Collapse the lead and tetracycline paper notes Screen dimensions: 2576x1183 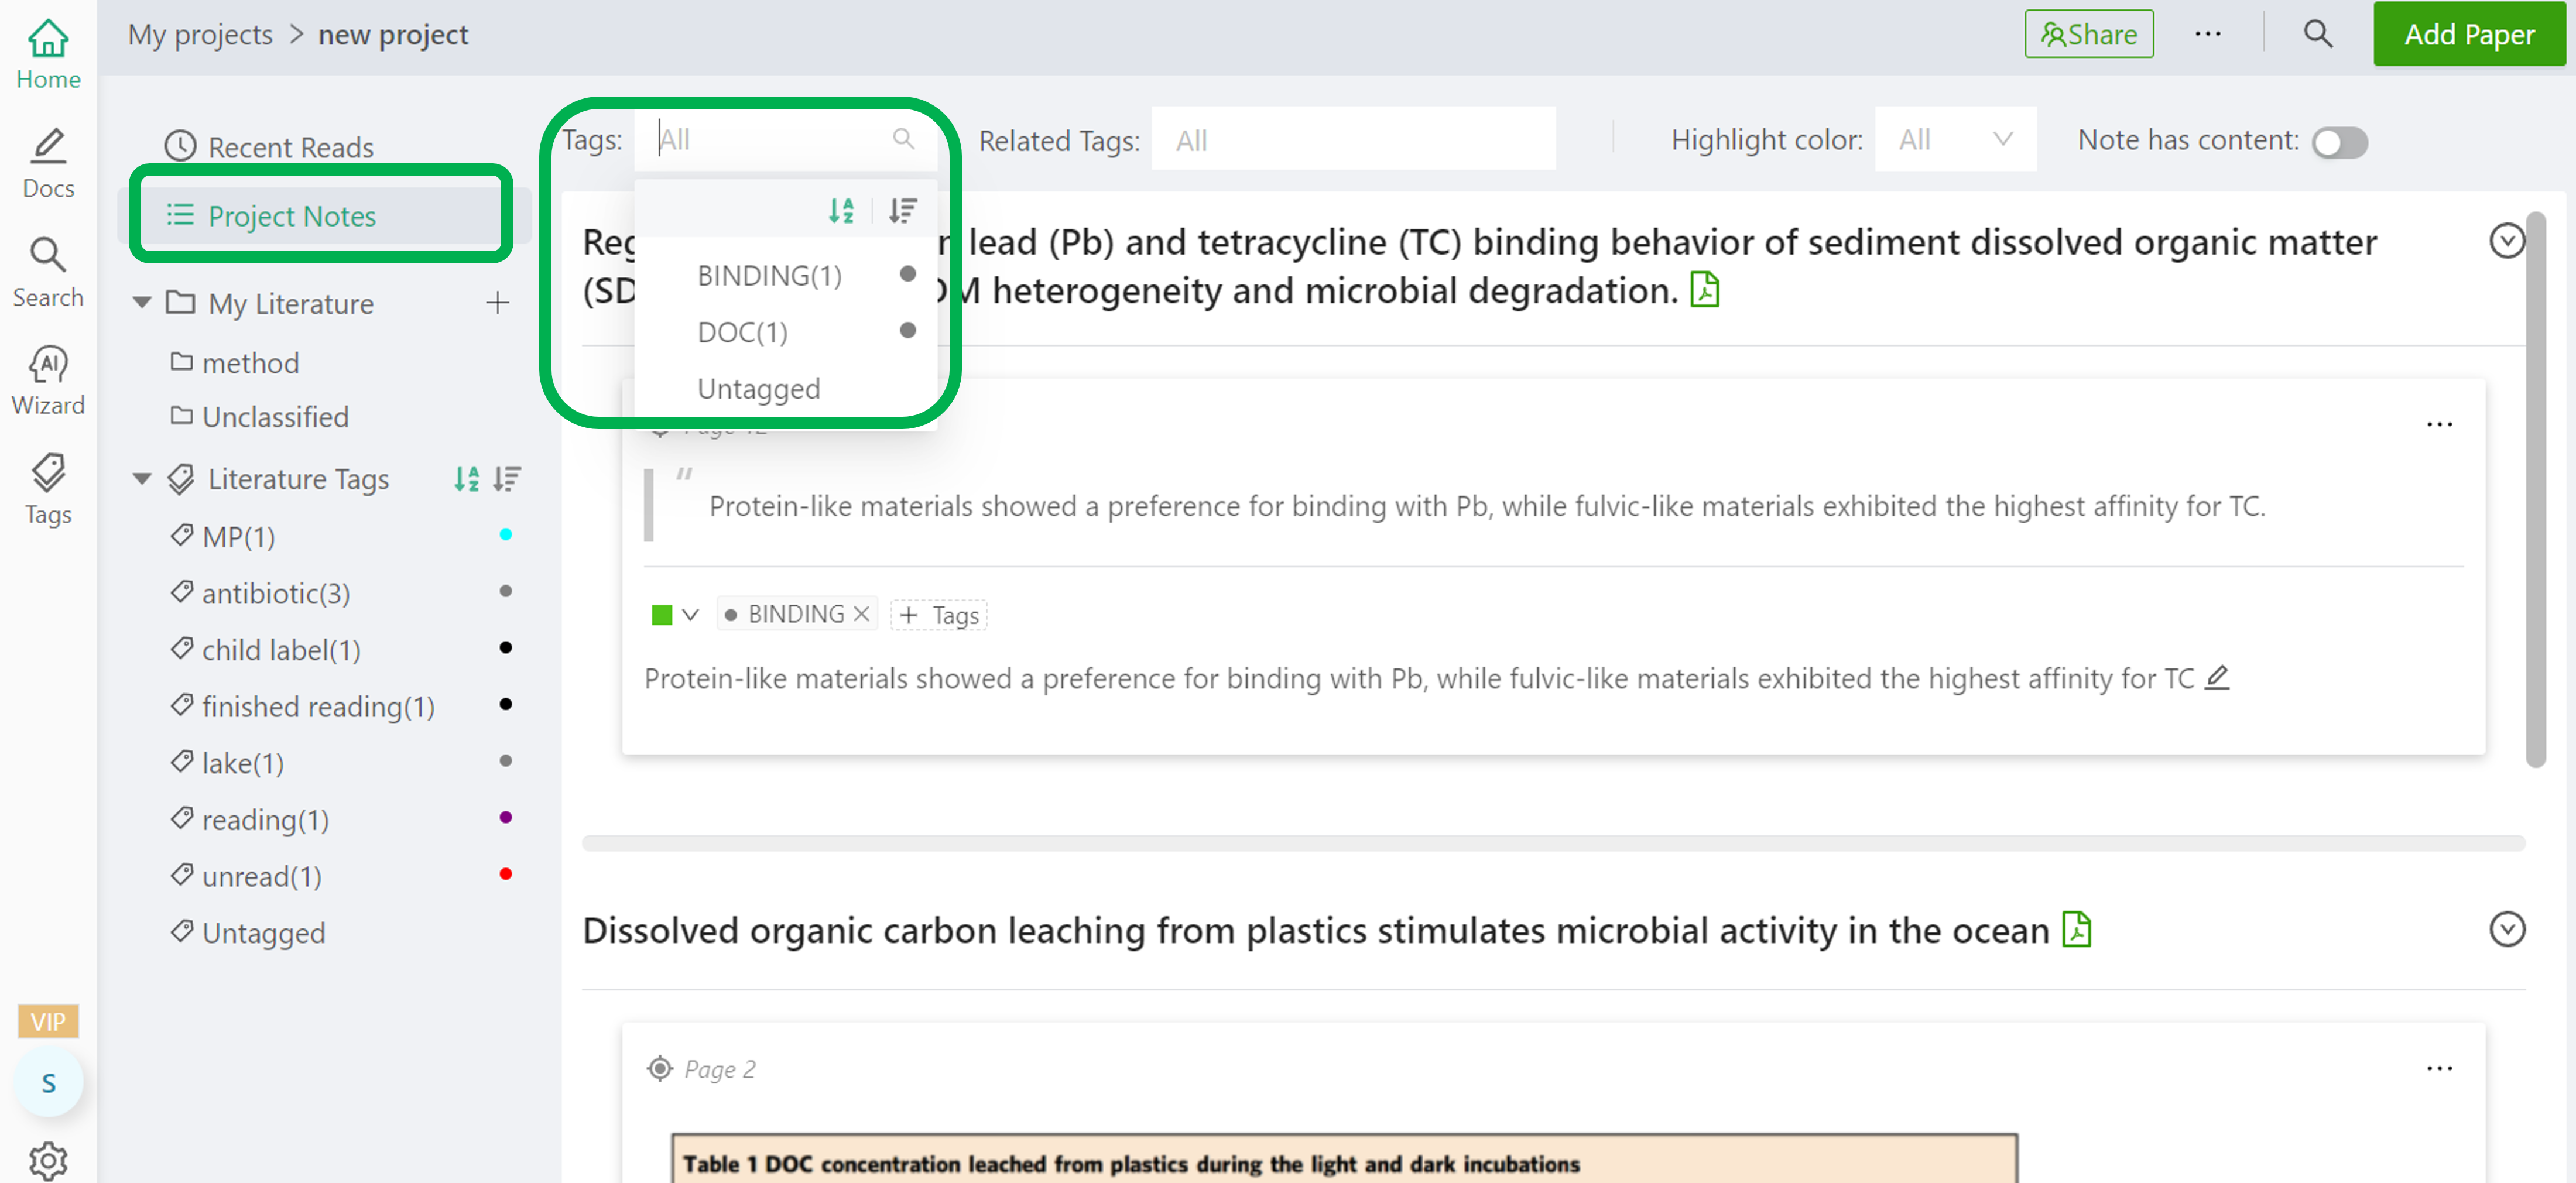coord(2507,241)
